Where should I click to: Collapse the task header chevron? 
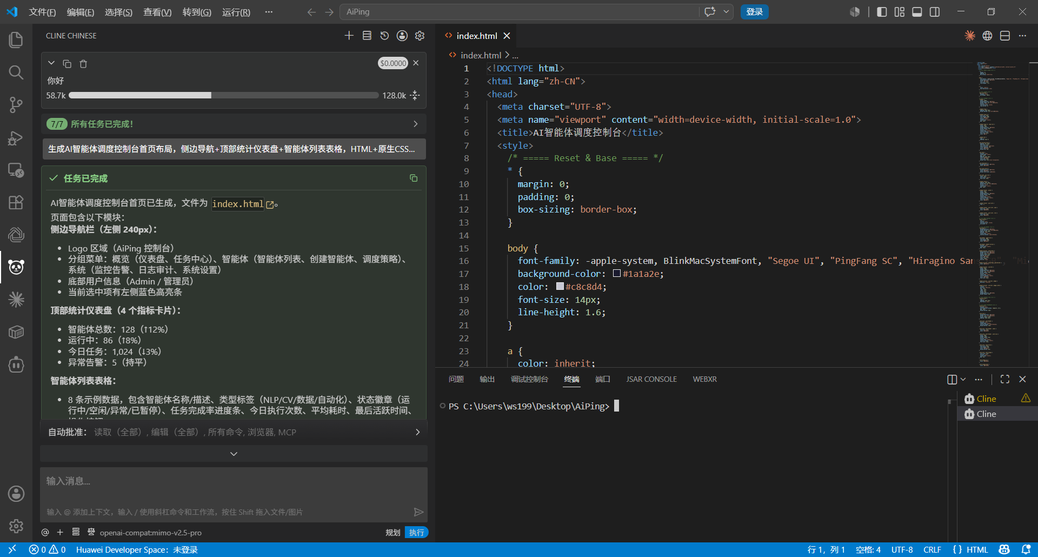click(x=51, y=63)
